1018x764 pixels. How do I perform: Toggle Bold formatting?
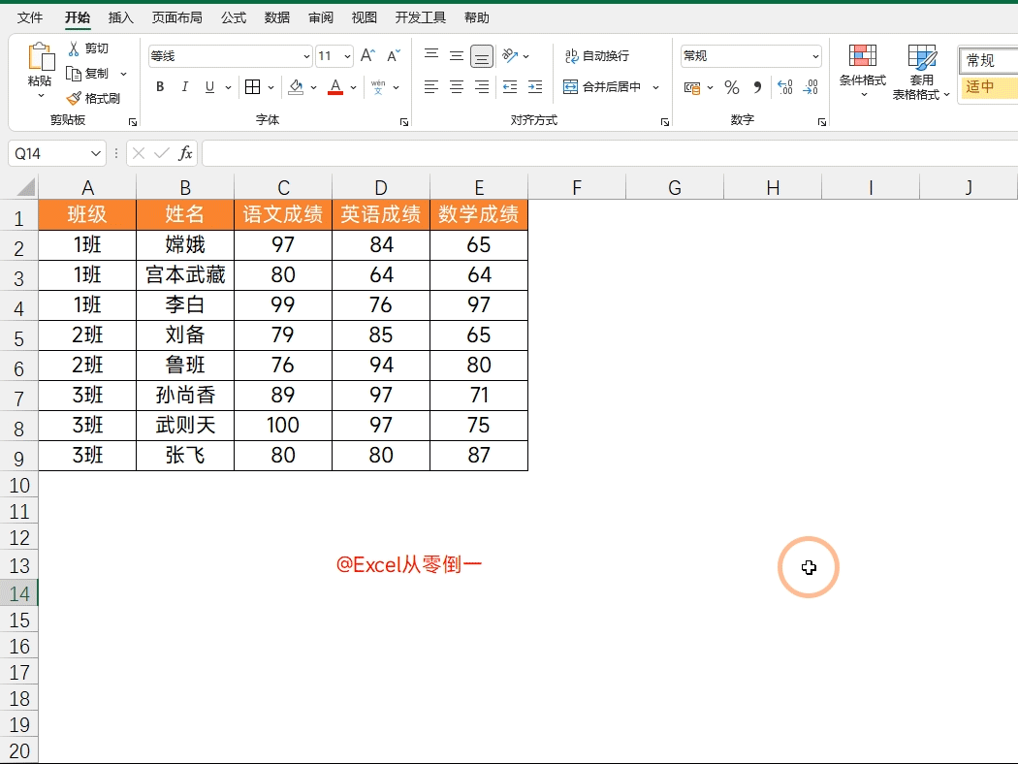160,87
